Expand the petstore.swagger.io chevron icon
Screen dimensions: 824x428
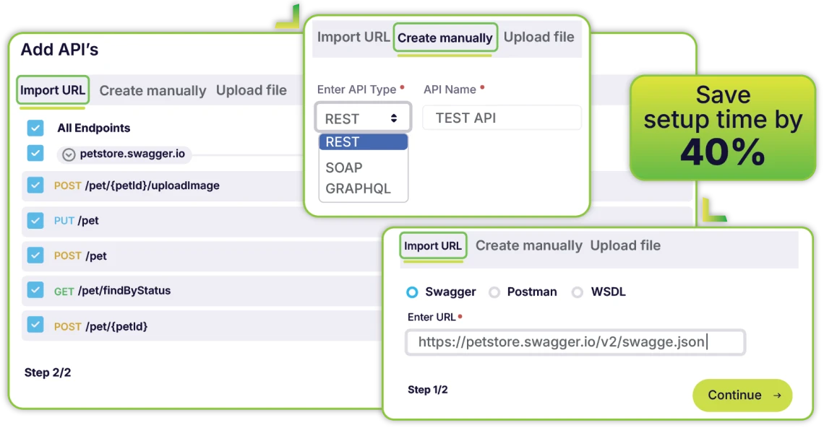point(69,154)
